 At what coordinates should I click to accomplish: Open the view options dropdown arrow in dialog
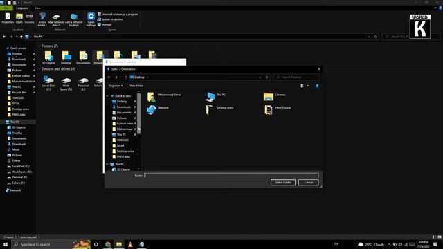click(x=307, y=86)
